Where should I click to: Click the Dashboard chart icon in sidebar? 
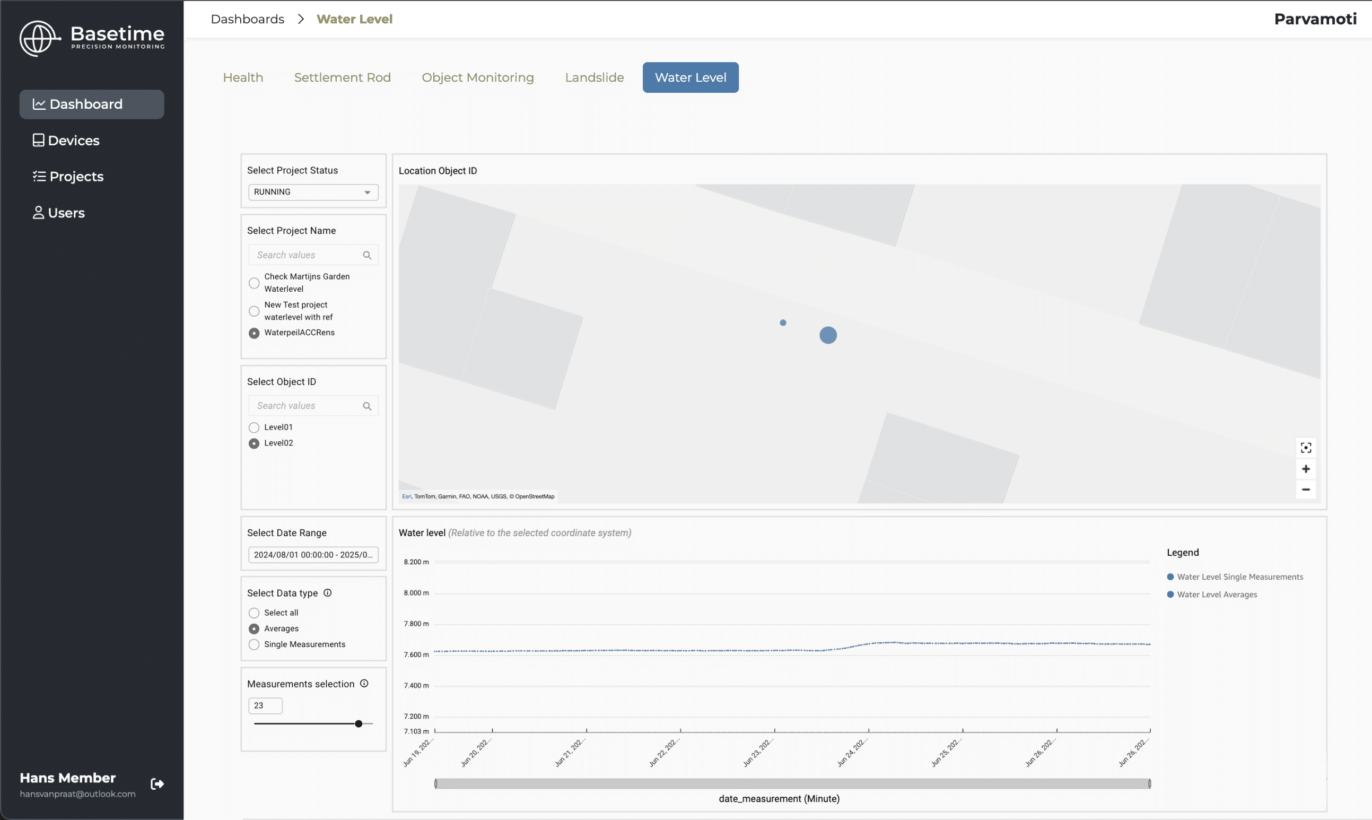click(39, 104)
